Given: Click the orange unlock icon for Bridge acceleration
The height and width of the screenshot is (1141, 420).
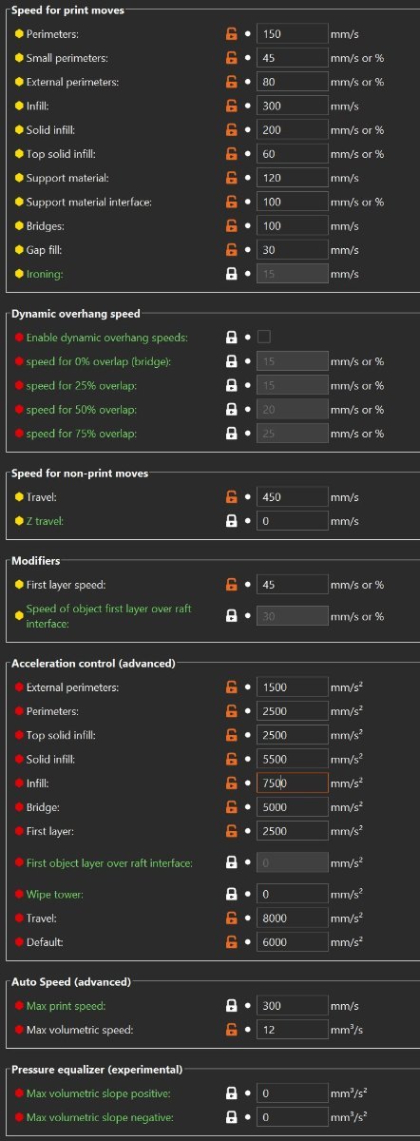Looking at the screenshot, I should (231, 807).
